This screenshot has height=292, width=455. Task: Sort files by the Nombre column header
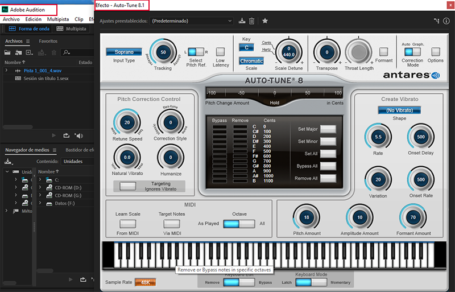click(x=15, y=63)
